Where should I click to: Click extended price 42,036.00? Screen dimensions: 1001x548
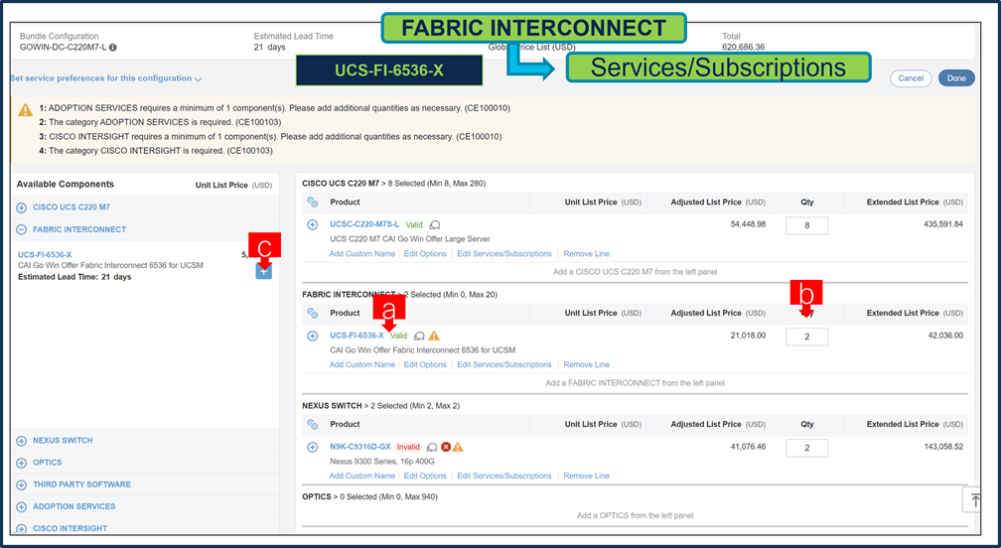945,336
